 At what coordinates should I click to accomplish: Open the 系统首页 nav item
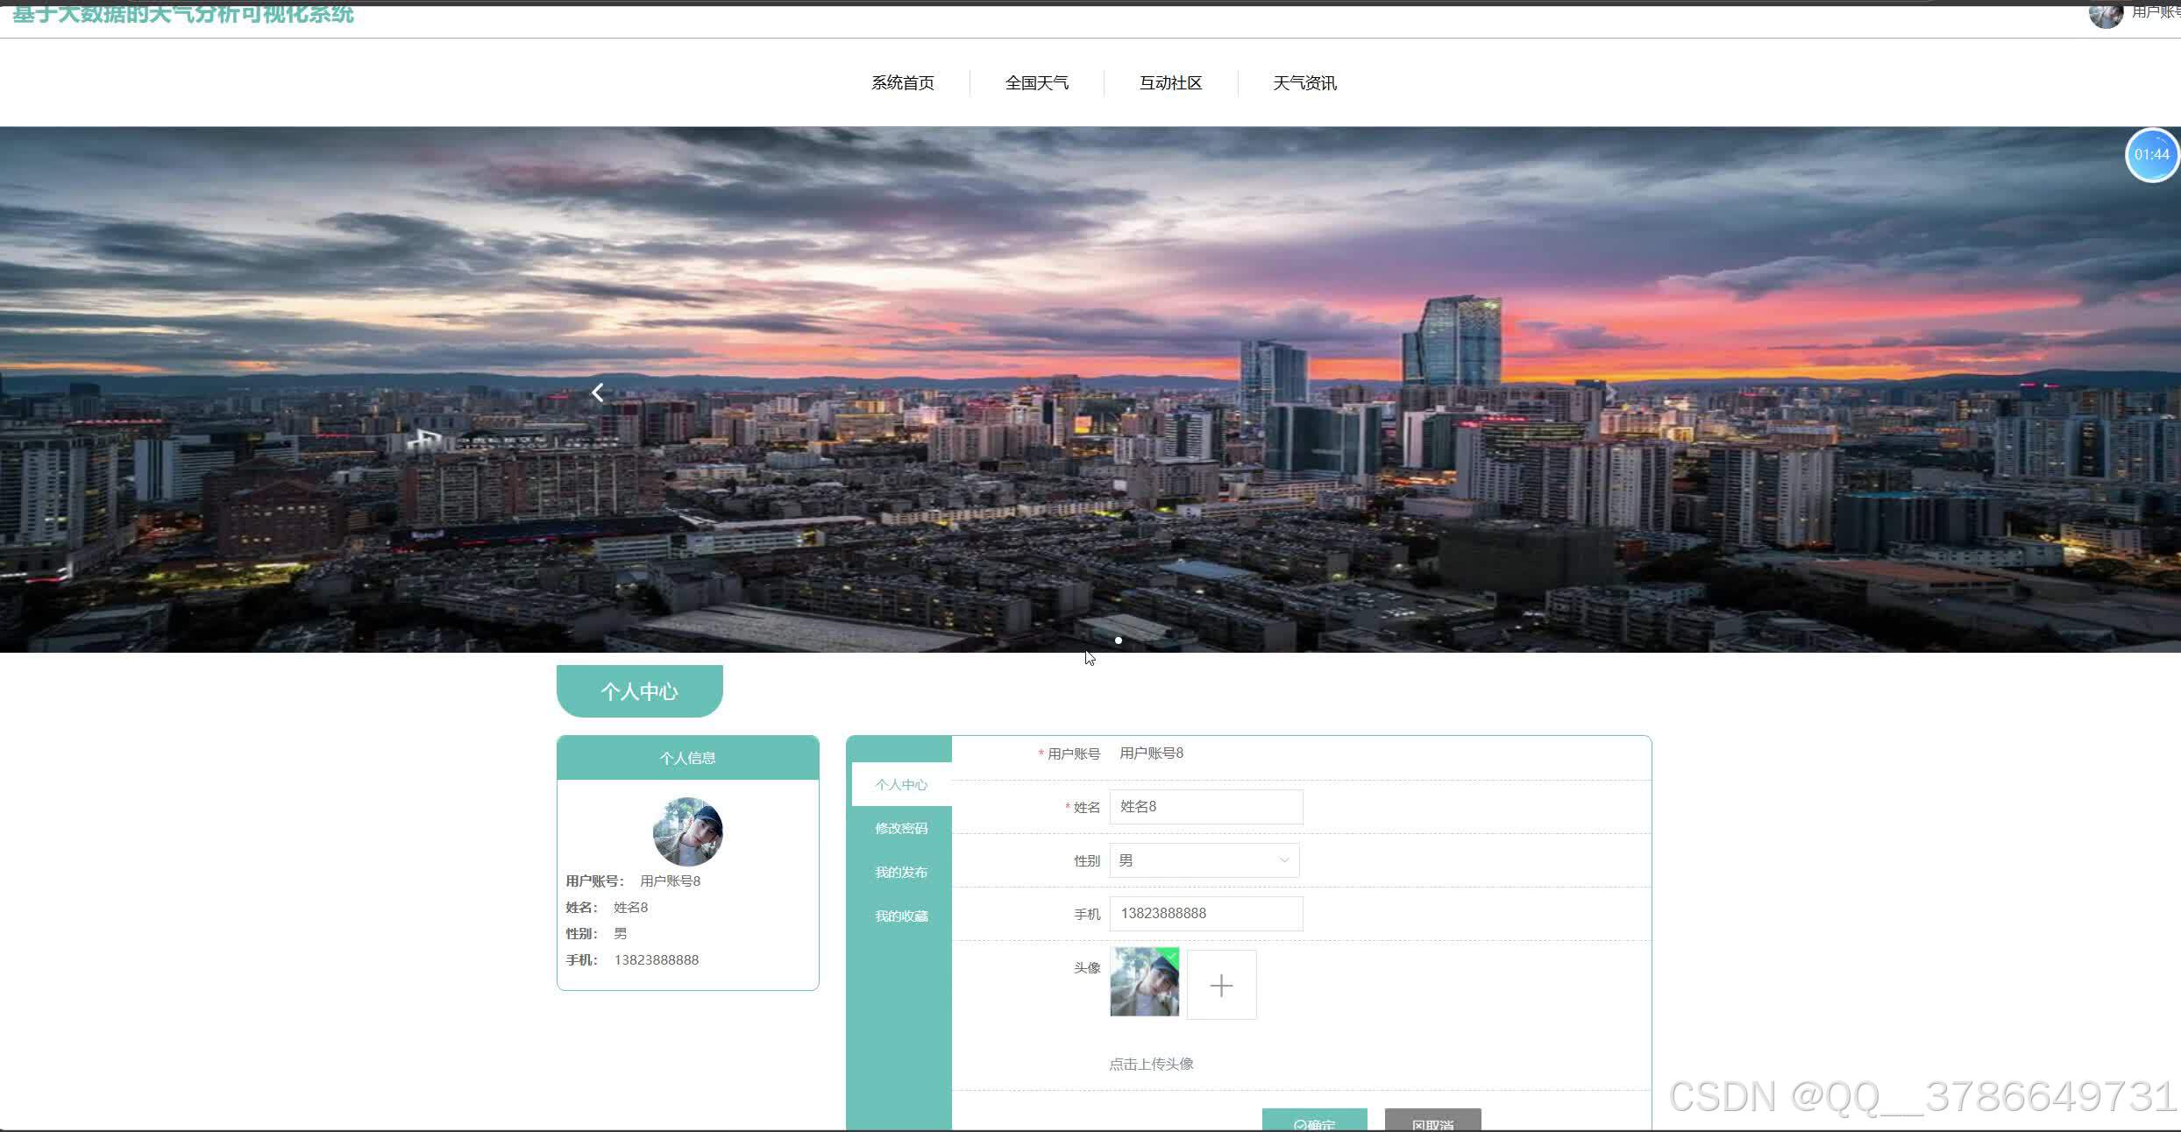(x=902, y=83)
